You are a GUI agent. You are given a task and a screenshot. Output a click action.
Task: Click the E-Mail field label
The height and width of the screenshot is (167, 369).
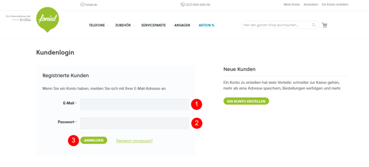coord(69,103)
